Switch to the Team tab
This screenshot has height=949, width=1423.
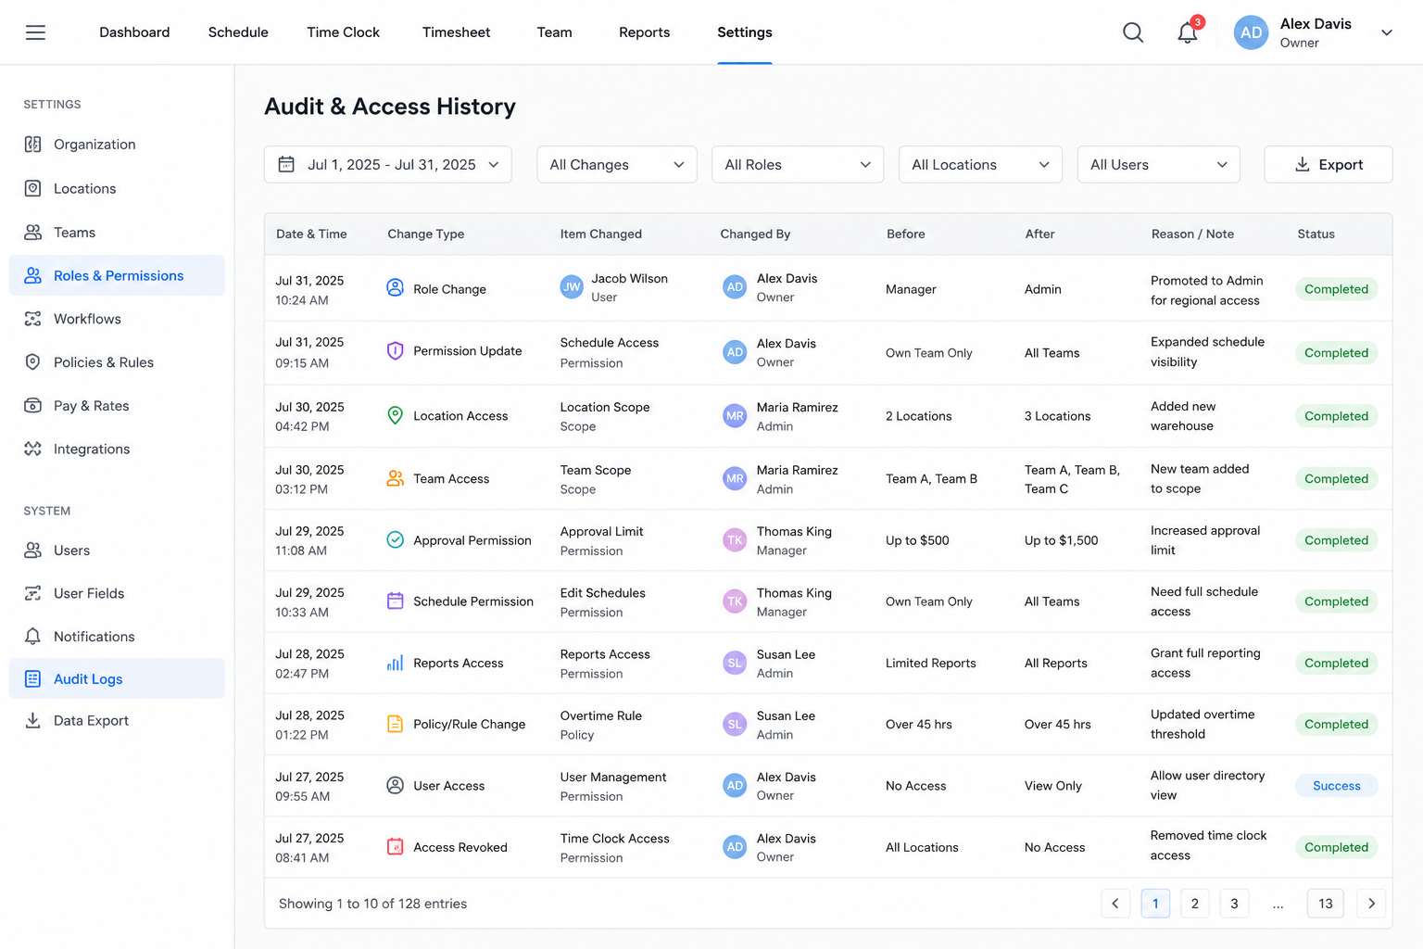click(x=555, y=32)
